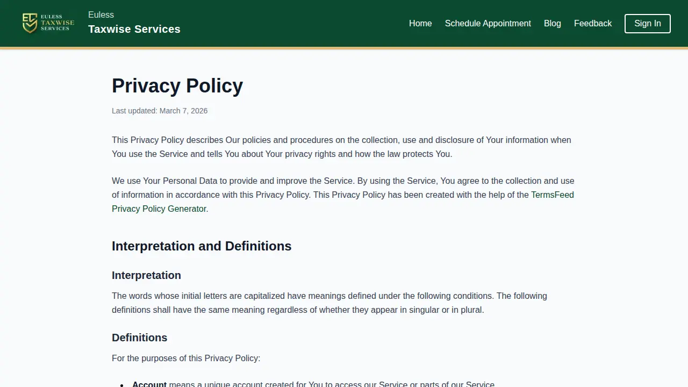Click the paragraph starting 'This Privacy Policy describes'

pos(344,147)
